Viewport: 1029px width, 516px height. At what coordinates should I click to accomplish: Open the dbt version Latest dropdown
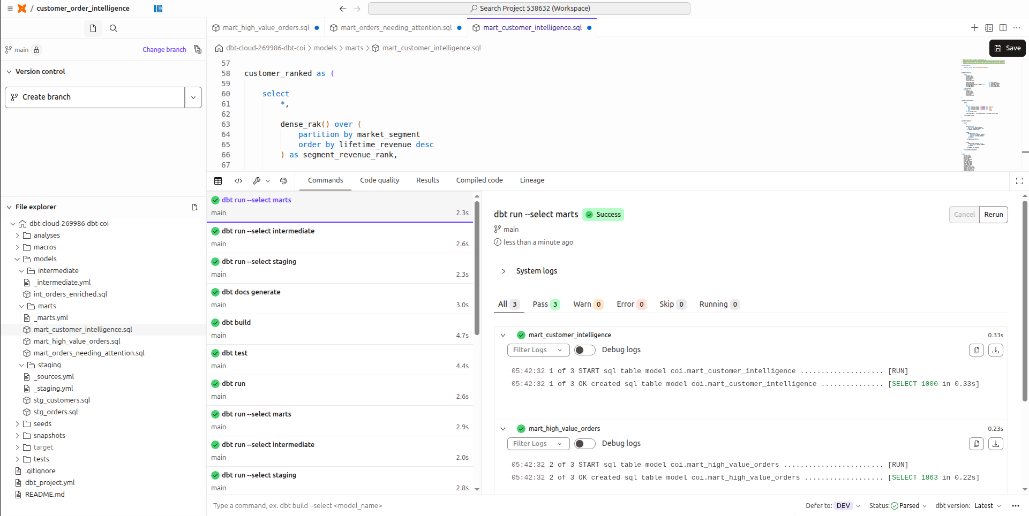(987, 506)
